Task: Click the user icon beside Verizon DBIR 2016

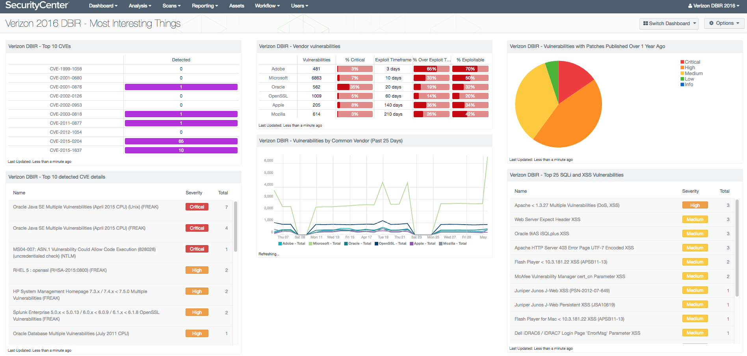Action: click(x=690, y=6)
